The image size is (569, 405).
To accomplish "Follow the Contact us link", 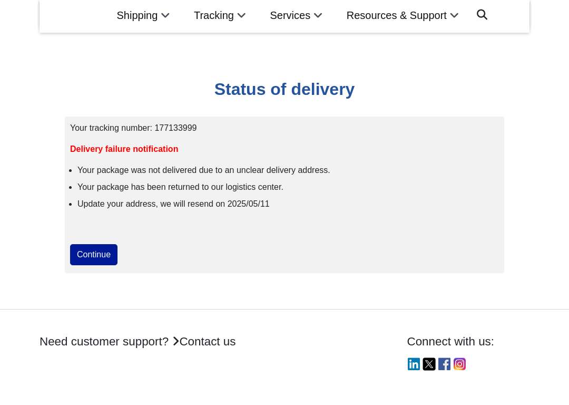I will pos(207,341).
